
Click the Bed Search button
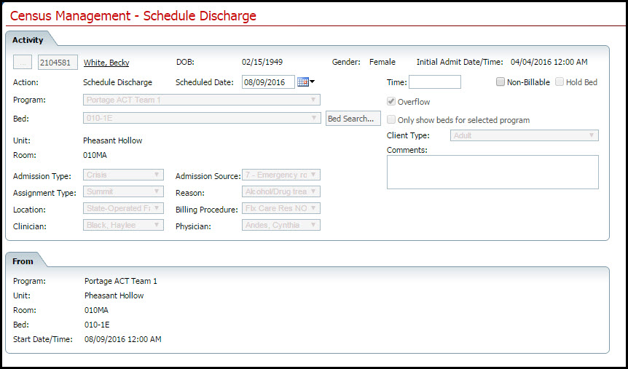coord(353,118)
